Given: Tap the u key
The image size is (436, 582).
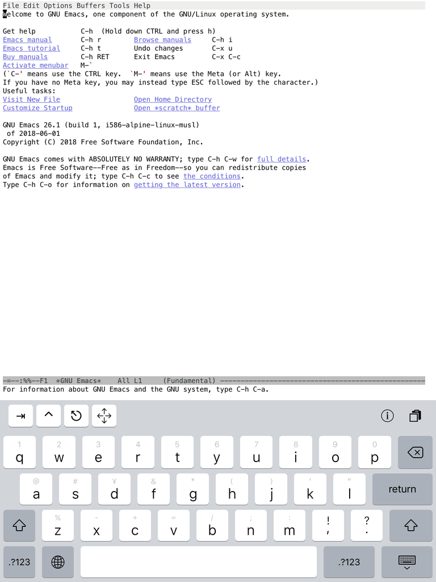Looking at the screenshot, I should (x=256, y=452).
